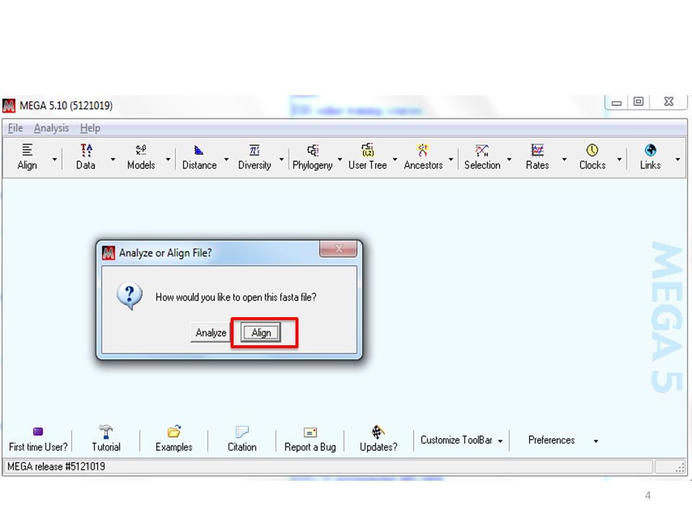The width and height of the screenshot is (692, 519).
Task: Click the window resize grip in status bar
Action: (x=680, y=467)
